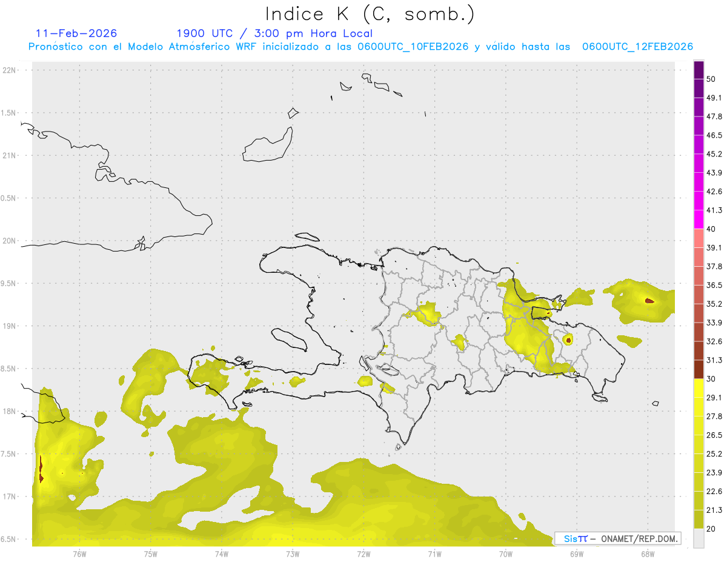
Task: Click the '21N' latitude axis label
Action: (x=10, y=155)
